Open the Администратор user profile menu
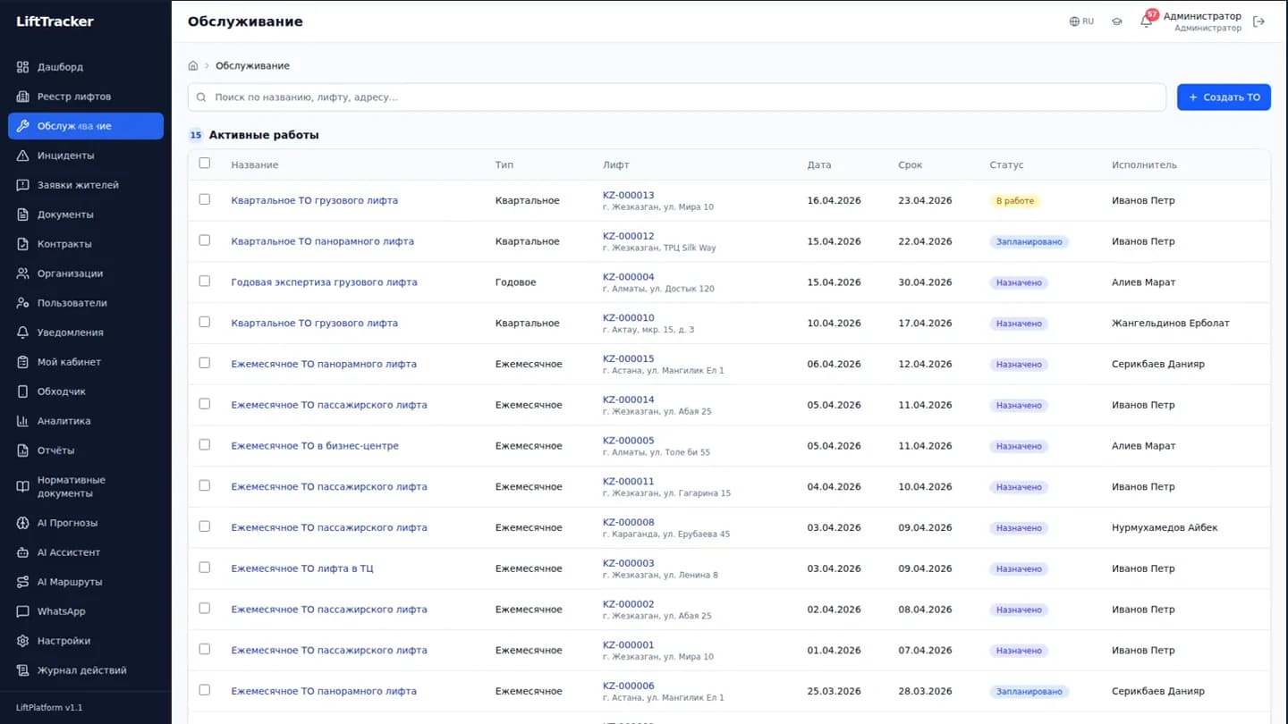Viewport: 1288px width, 724px height. point(1202,21)
